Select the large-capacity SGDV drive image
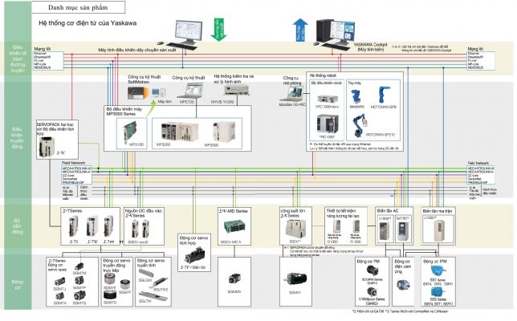This screenshot has height=321, width=517. click(295, 229)
